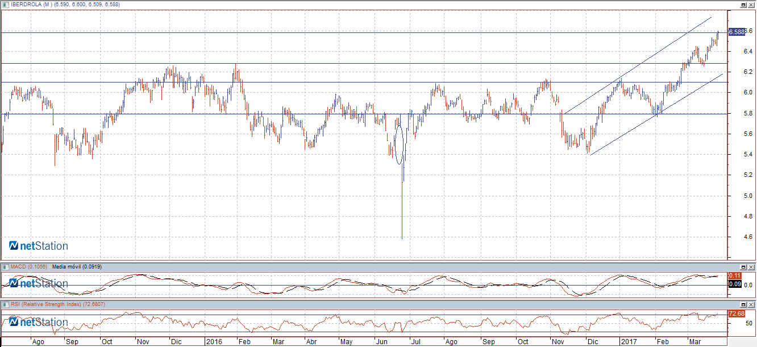Image resolution: width=757 pixels, height=347 pixels.
Task: Select the ellipse drawn around the June low
Action: [399, 144]
